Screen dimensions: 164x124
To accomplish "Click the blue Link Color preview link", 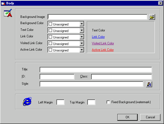I will [x=98, y=37].
